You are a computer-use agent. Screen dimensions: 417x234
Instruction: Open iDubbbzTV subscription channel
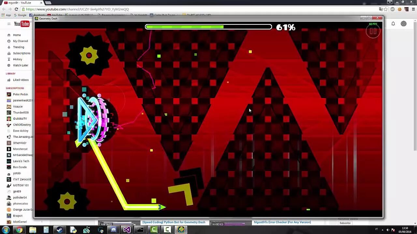[x=20, y=119]
